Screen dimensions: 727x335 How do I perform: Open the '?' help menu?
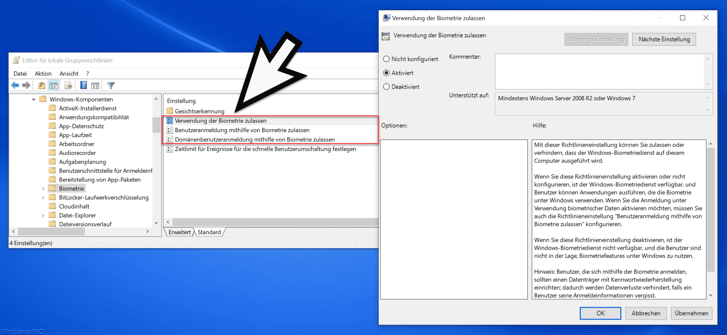pyautogui.click(x=87, y=73)
